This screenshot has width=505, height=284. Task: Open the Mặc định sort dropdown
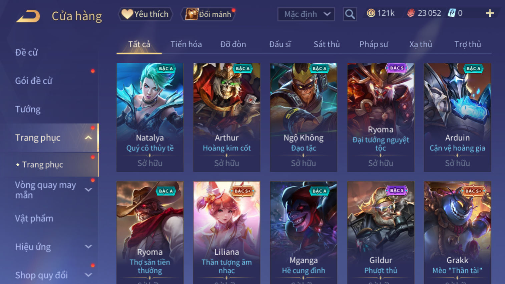(306, 14)
